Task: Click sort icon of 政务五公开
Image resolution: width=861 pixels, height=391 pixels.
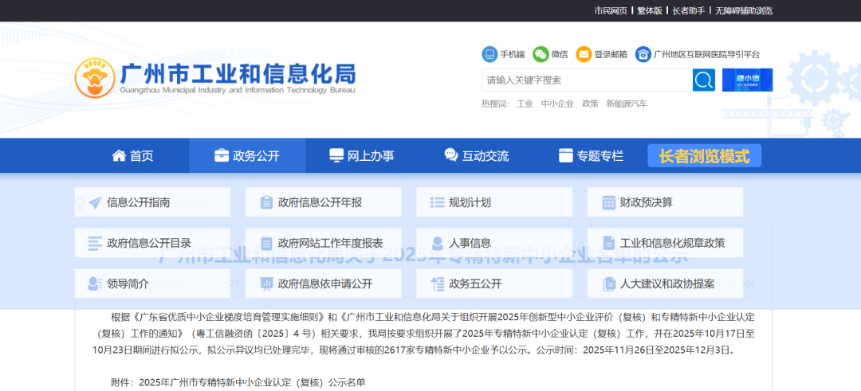Action: pos(438,283)
